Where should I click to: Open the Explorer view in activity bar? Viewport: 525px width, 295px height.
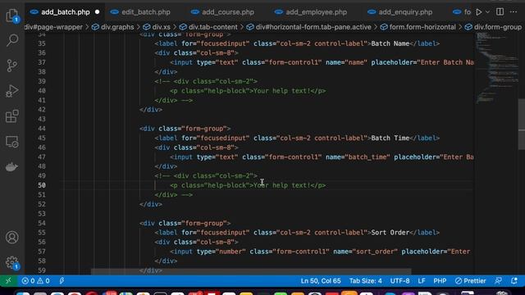click(x=12, y=16)
